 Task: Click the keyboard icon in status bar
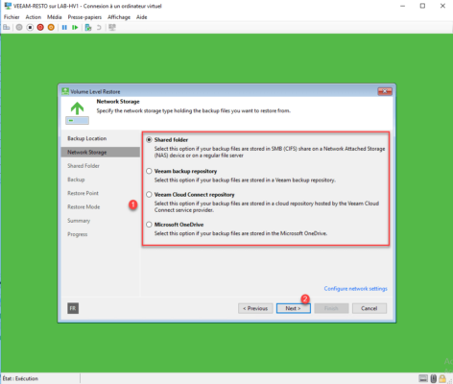click(x=423, y=378)
